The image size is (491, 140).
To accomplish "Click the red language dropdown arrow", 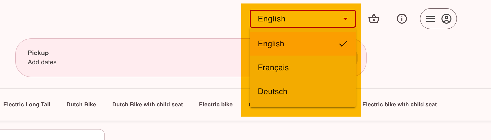I will (x=345, y=19).
